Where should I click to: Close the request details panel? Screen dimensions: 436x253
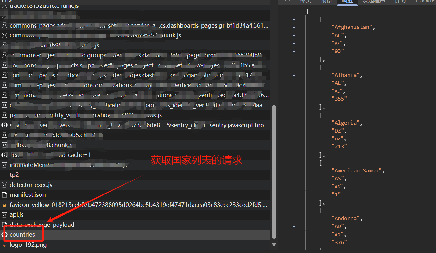click(287, 1)
